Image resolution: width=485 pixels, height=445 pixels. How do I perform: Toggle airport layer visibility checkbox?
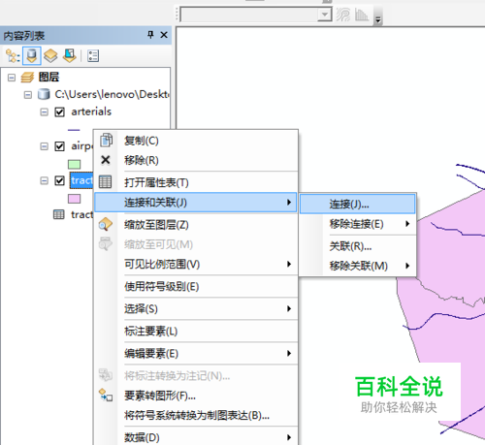(59, 146)
